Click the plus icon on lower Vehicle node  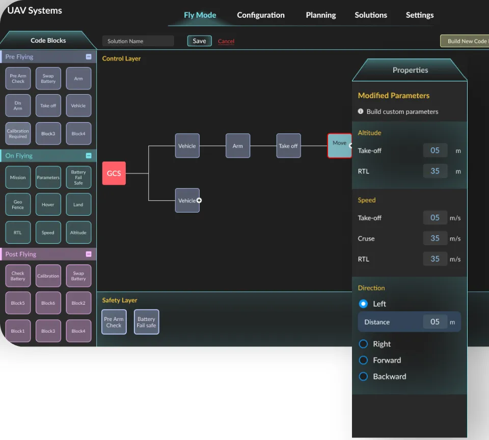(x=199, y=200)
